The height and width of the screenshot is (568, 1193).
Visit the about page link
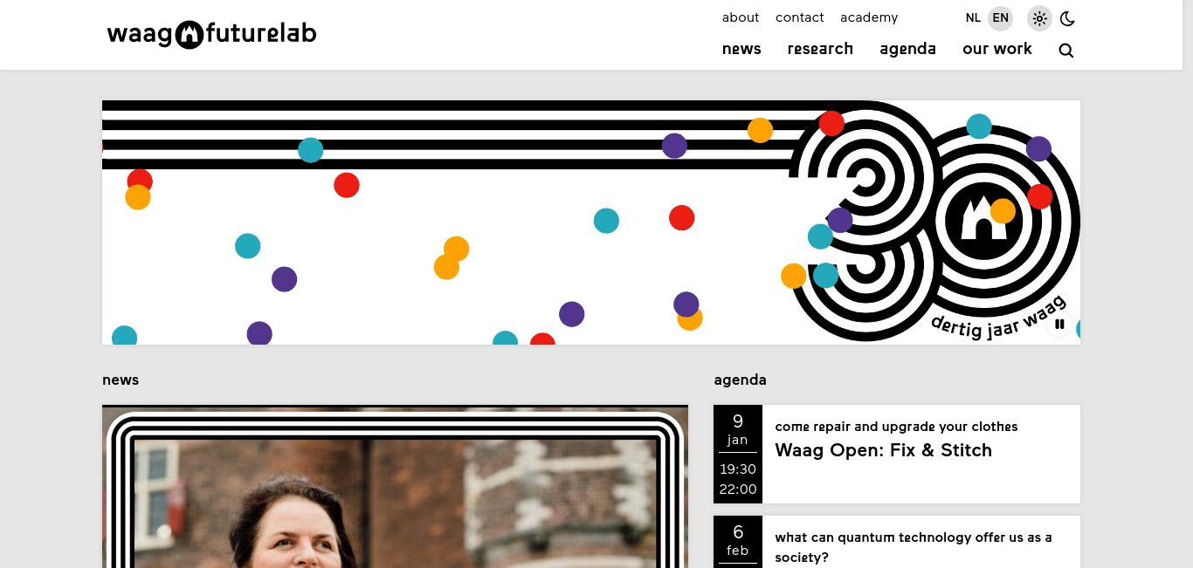tap(741, 17)
